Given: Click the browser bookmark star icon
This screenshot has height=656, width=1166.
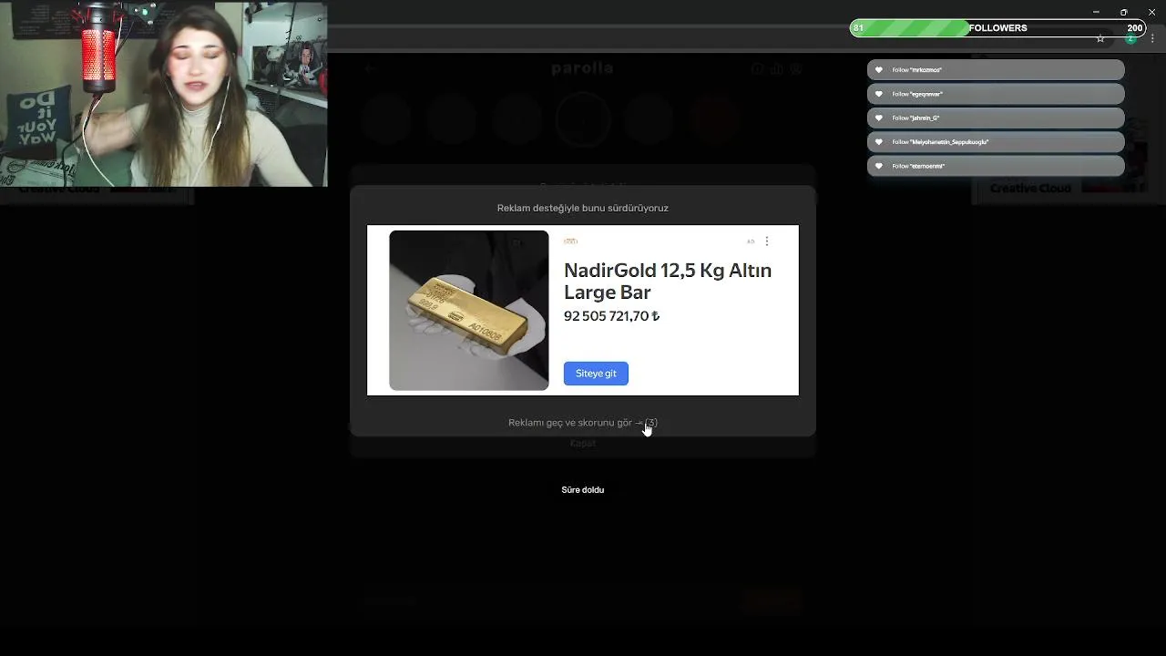Looking at the screenshot, I should tap(1100, 39).
